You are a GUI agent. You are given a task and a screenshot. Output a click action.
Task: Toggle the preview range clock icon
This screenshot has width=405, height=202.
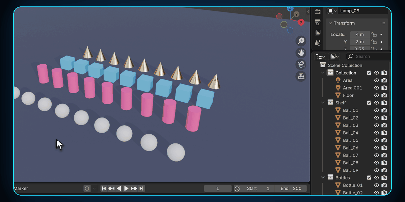(x=237, y=189)
